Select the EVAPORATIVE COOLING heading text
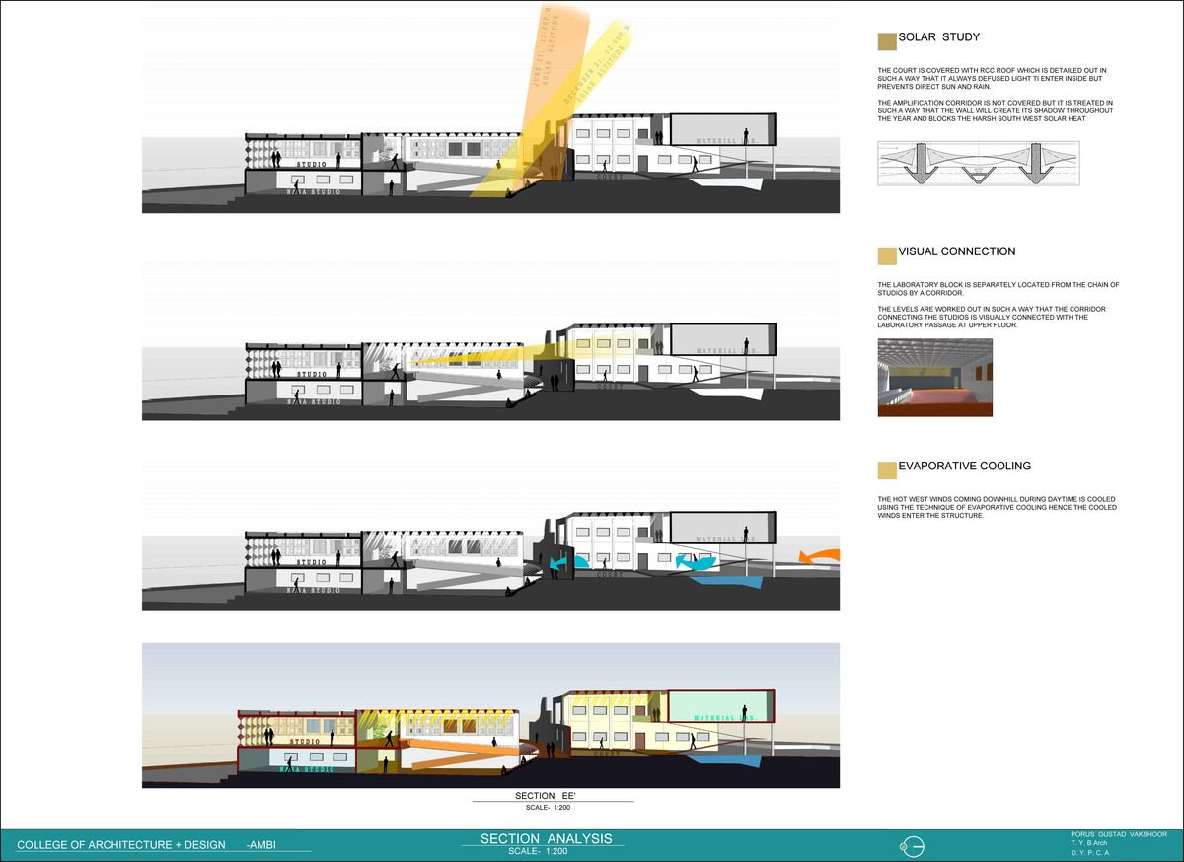 pyautogui.click(x=964, y=466)
